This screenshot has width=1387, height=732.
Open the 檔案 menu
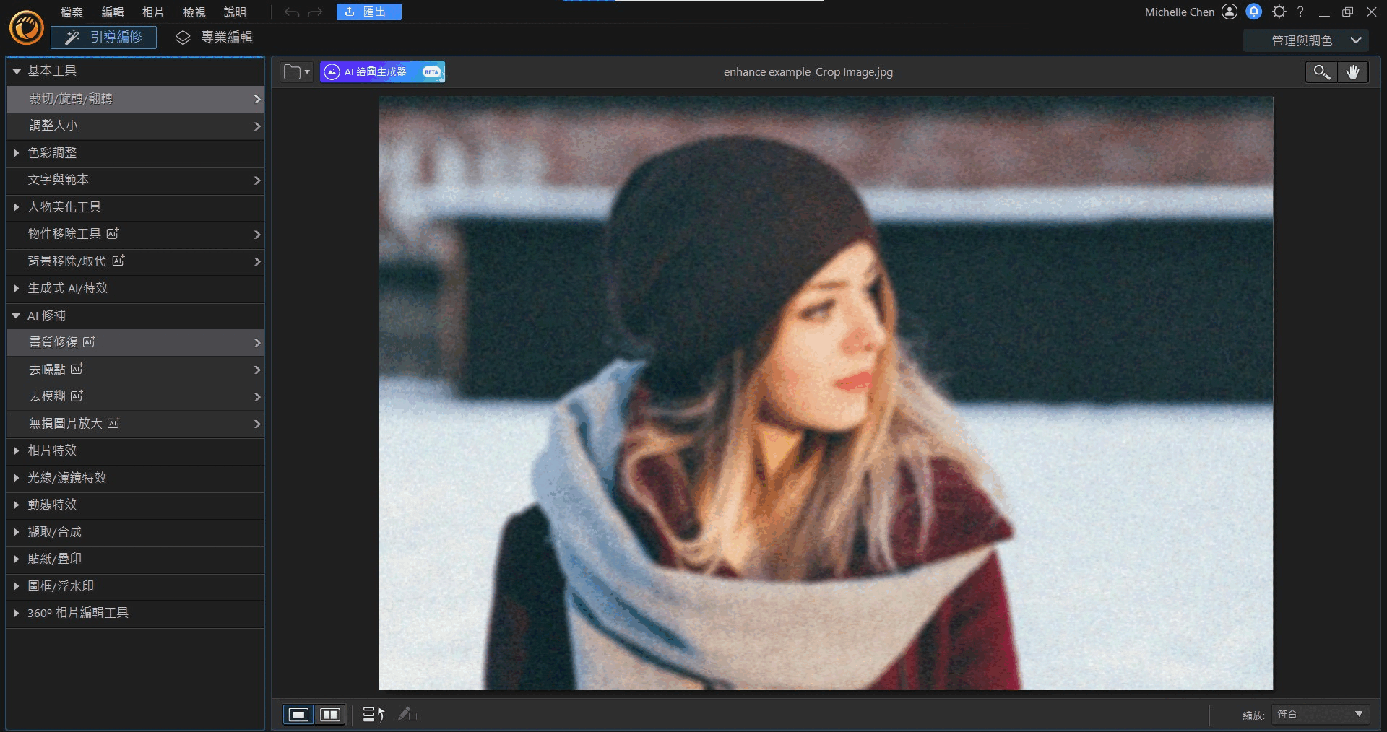(x=72, y=12)
